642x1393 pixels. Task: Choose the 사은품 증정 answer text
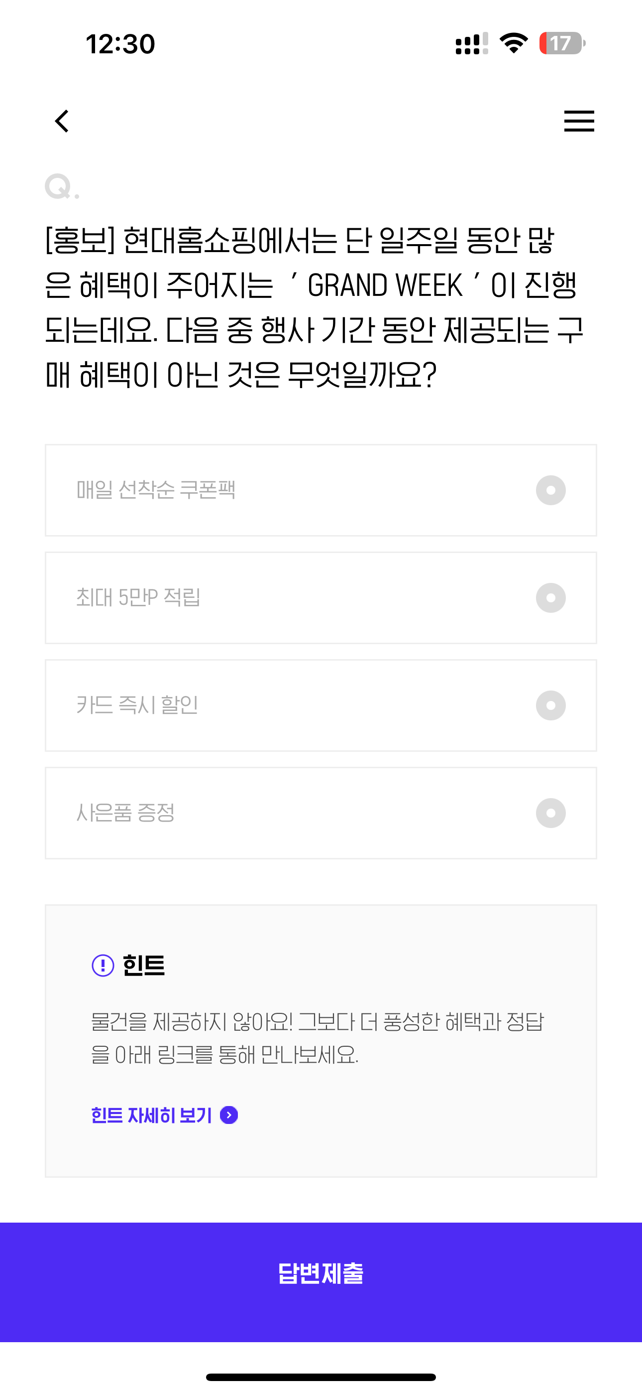(125, 813)
